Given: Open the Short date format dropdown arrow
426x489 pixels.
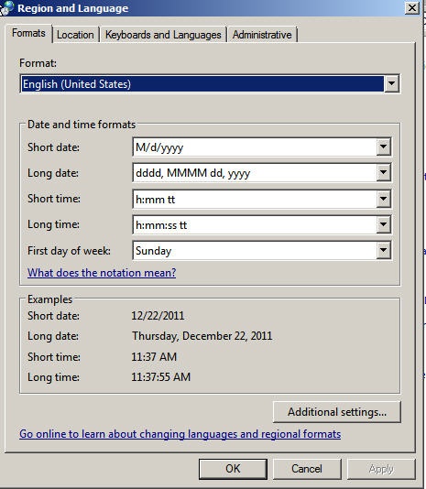Looking at the screenshot, I should 383,147.
